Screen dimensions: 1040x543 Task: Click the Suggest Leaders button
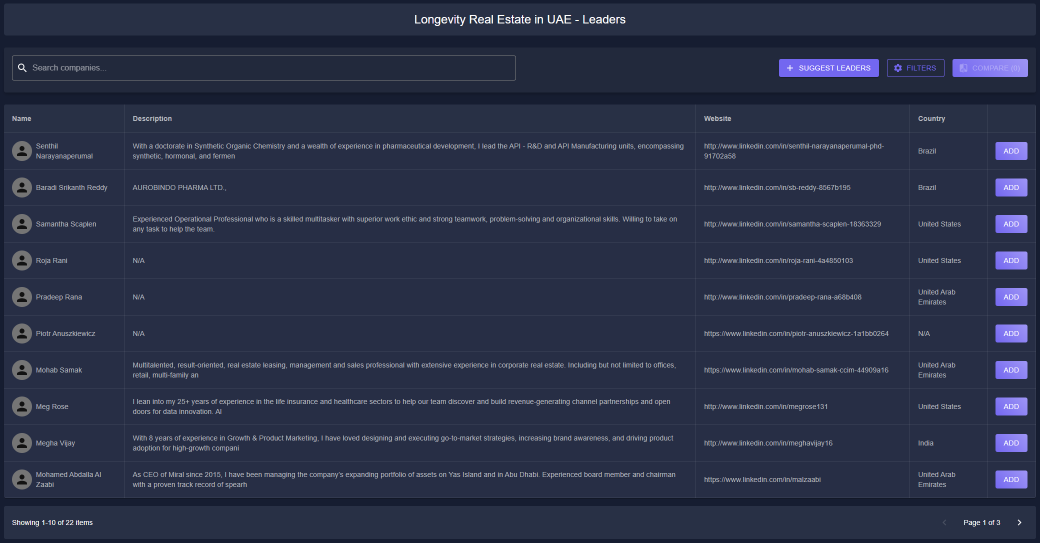(x=828, y=68)
